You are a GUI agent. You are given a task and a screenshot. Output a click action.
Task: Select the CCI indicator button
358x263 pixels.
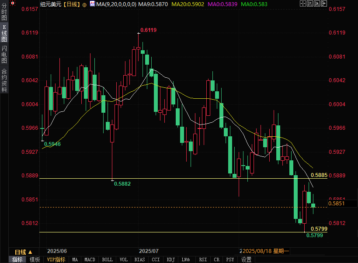pos(156,260)
